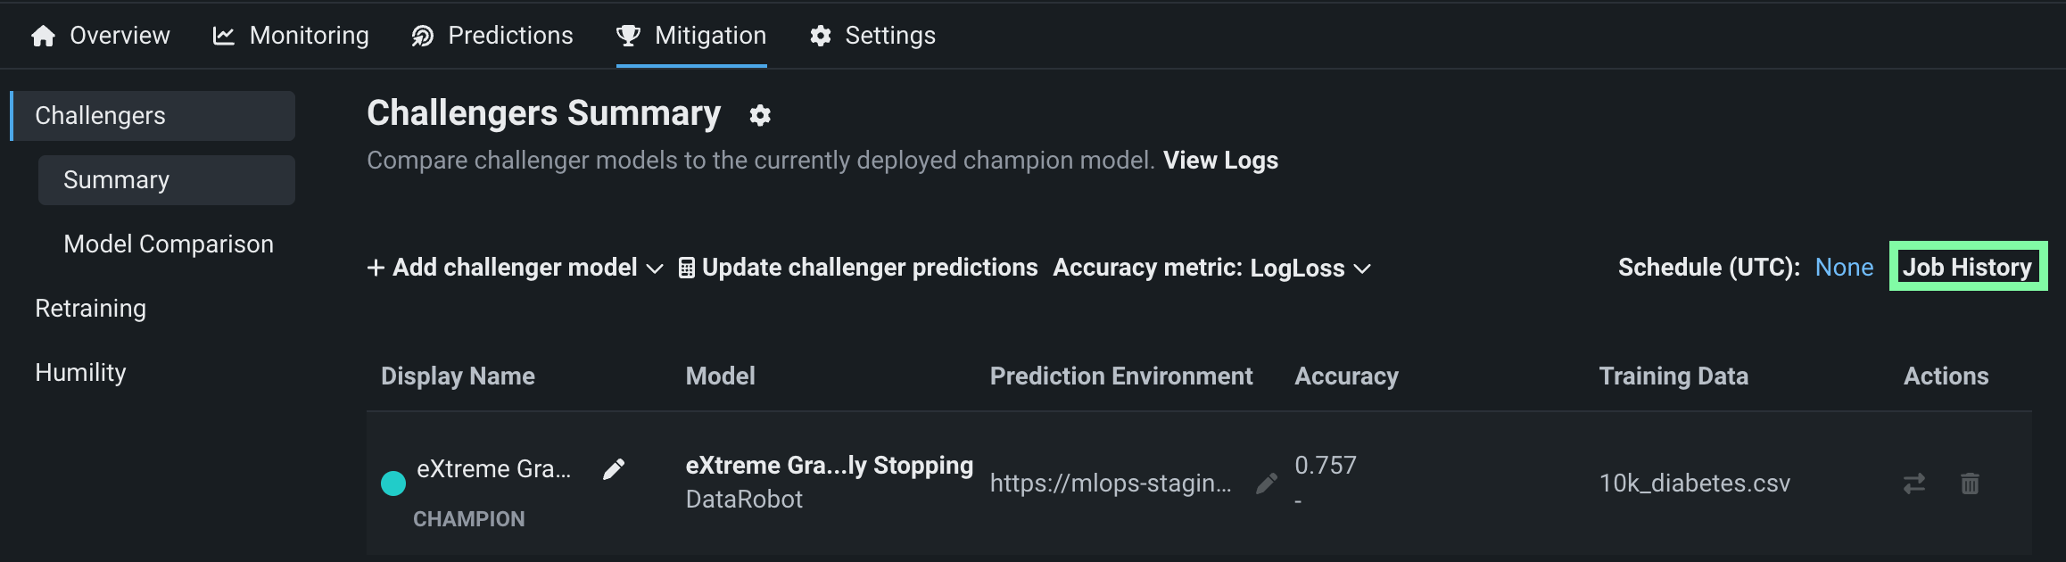This screenshot has width=2066, height=562.
Task: Click the replace champion swap arrows icon
Action: 1913,483
